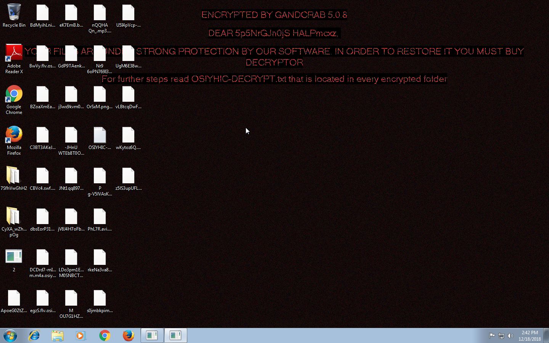Launch Internet Explorer from the taskbar
This screenshot has width=549, height=343.
click(34, 335)
